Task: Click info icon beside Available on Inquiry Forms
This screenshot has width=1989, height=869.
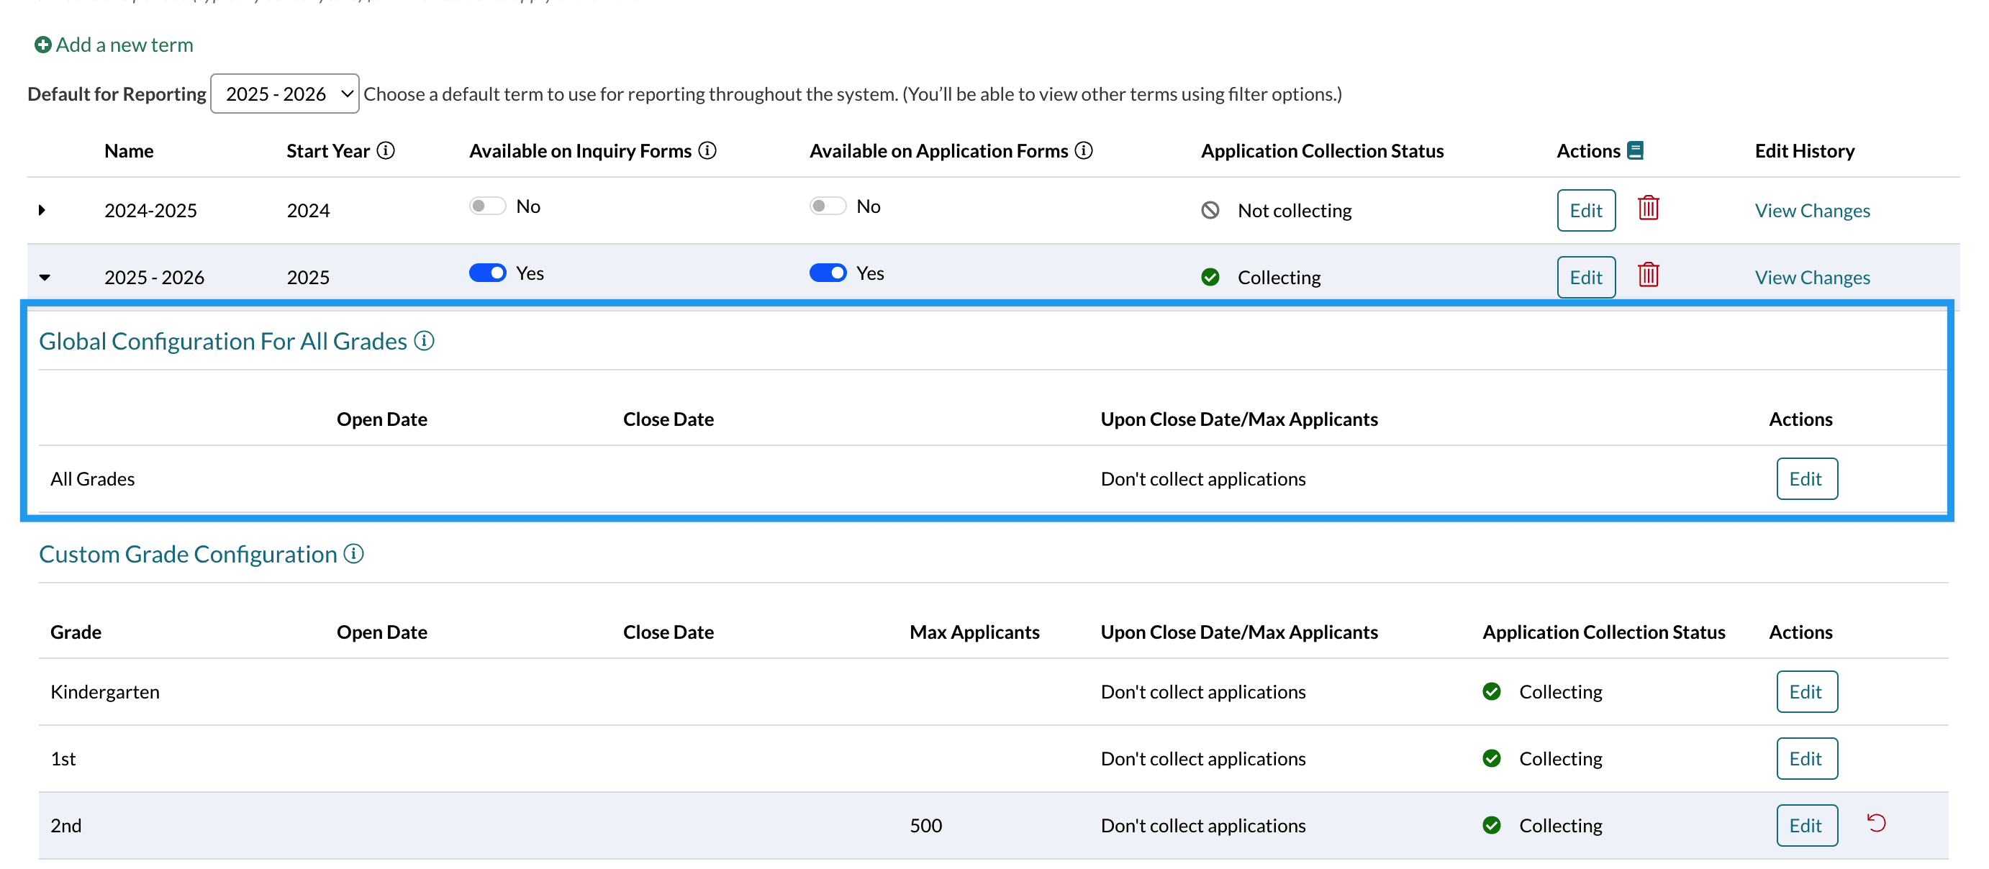Action: pos(707,150)
